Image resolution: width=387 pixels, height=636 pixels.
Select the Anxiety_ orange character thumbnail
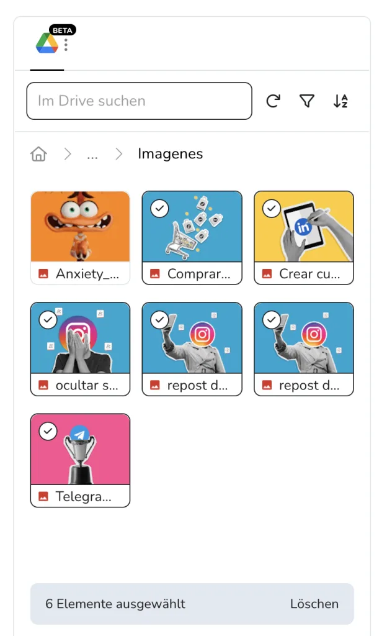tap(80, 227)
